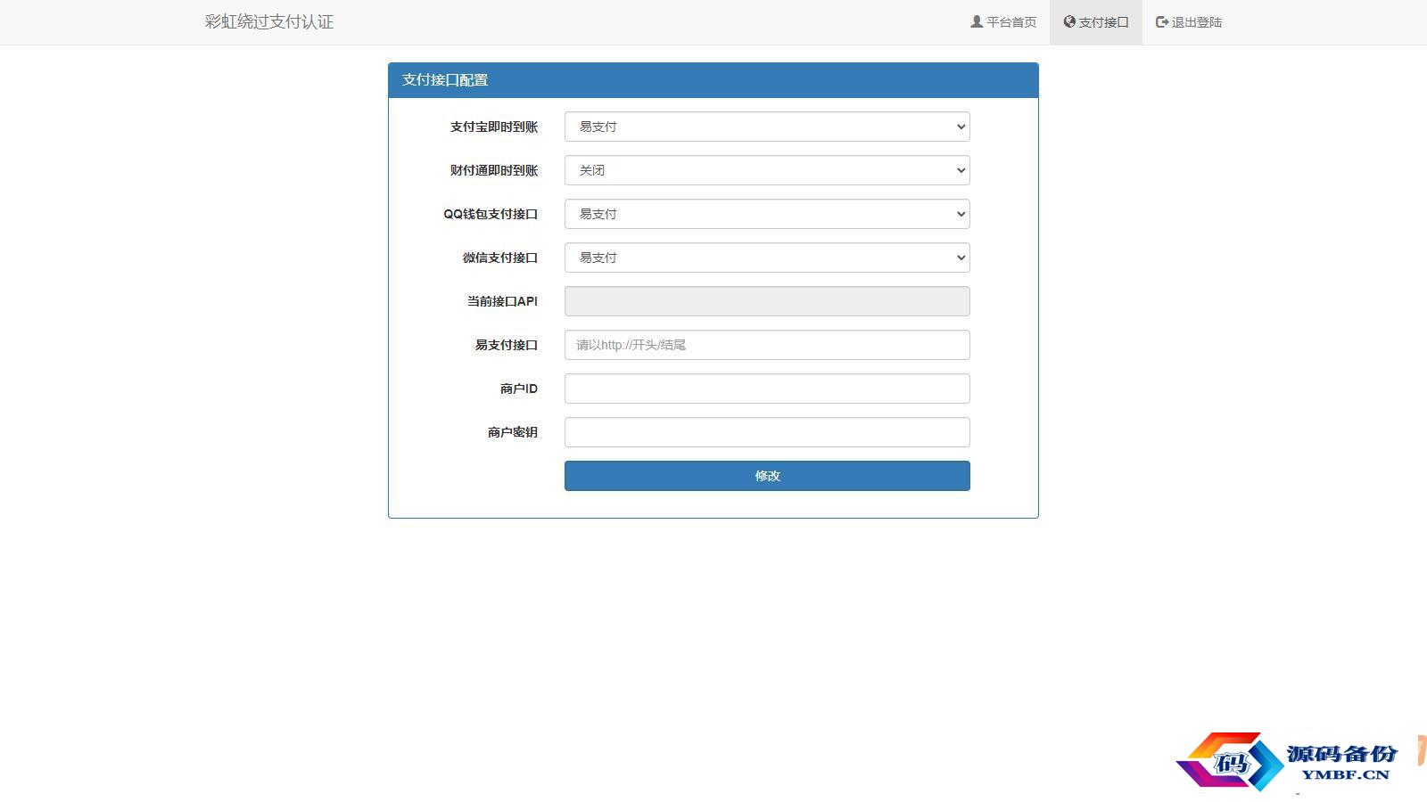The height and width of the screenshot is (802, 1427).
Task: Click the 微信支付接口 label
Action: click(500, 258)
